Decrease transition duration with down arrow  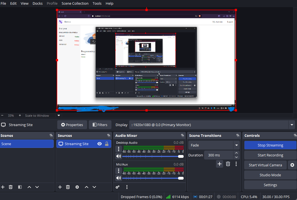tap(236, 157)
